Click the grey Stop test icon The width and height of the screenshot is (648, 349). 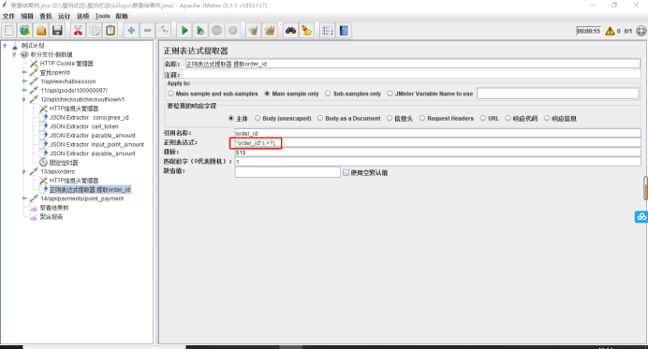(216, 31)
